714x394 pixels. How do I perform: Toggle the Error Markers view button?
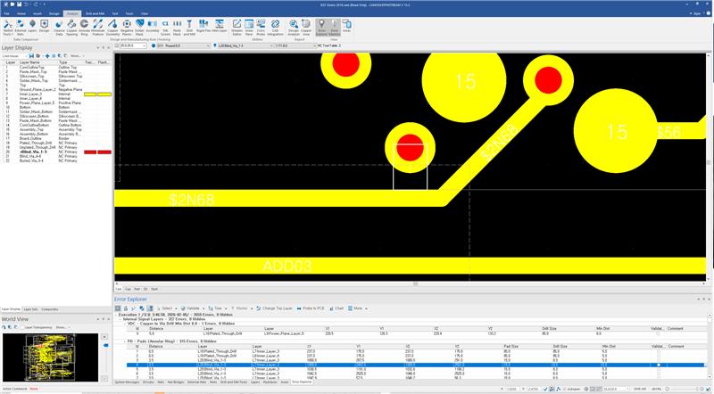click(x=334, y=28)
